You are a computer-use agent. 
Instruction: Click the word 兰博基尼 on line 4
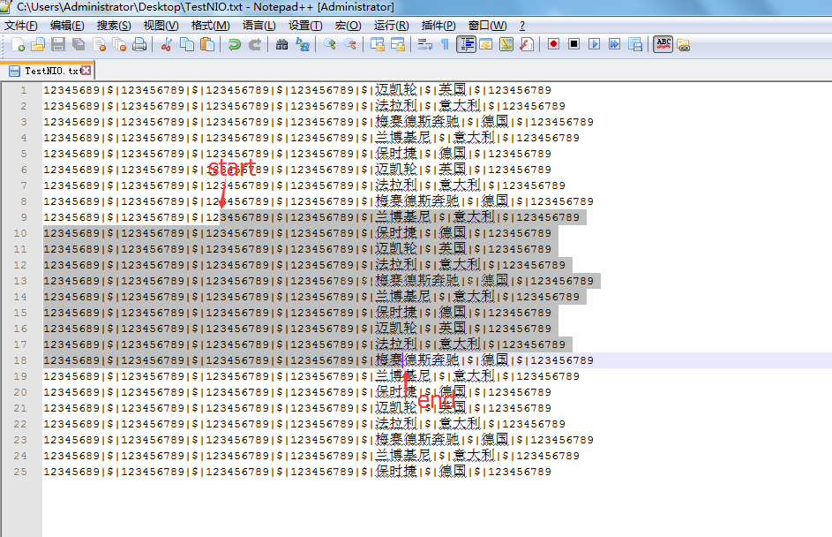point(402,138)
